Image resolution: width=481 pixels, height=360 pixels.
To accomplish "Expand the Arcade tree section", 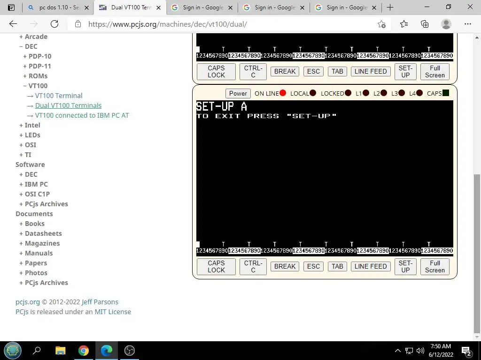I will click(33, 37).
